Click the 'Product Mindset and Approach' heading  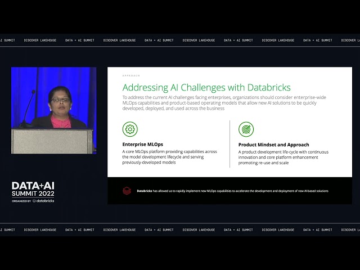point(274,145)
